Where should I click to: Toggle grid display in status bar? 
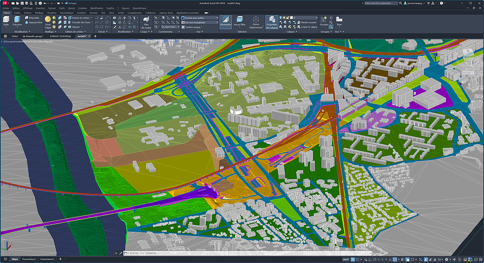[353, 259]
